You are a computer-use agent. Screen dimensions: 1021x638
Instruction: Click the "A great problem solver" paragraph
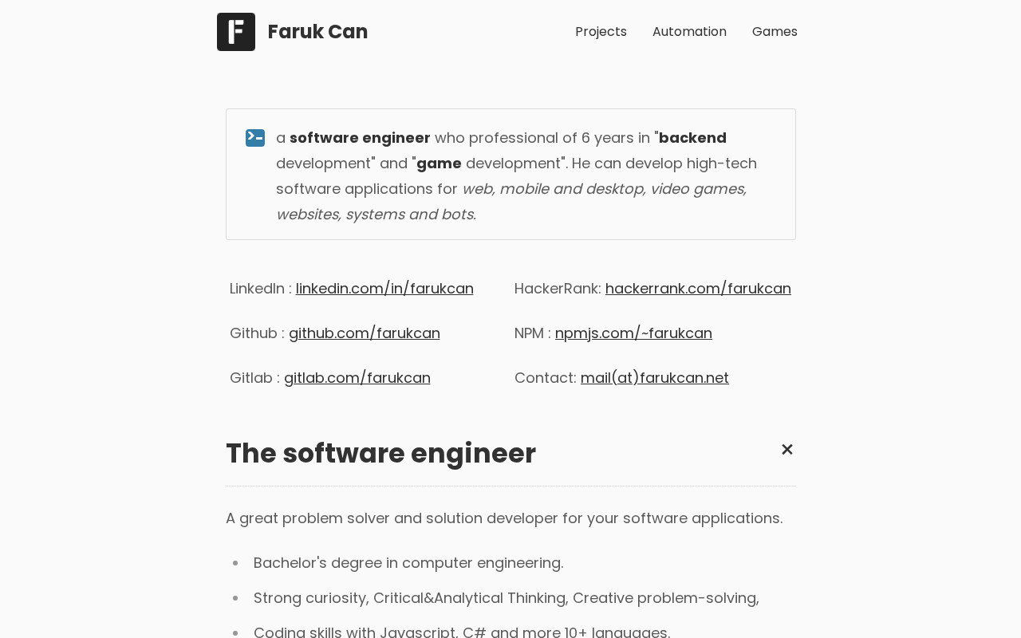click(504, 518)
